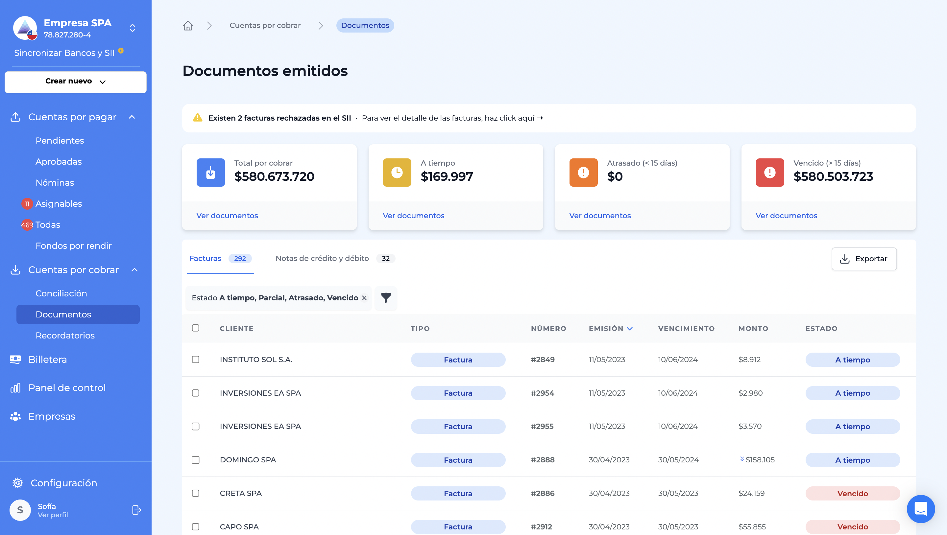Open Panel de control chart icon

[x=15, y=388]
